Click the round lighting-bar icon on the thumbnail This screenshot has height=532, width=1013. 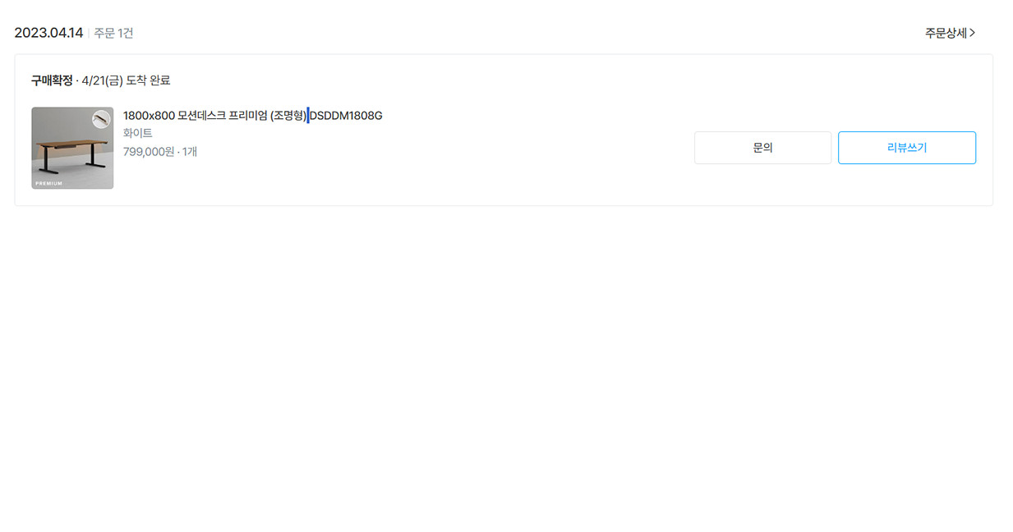101,120
